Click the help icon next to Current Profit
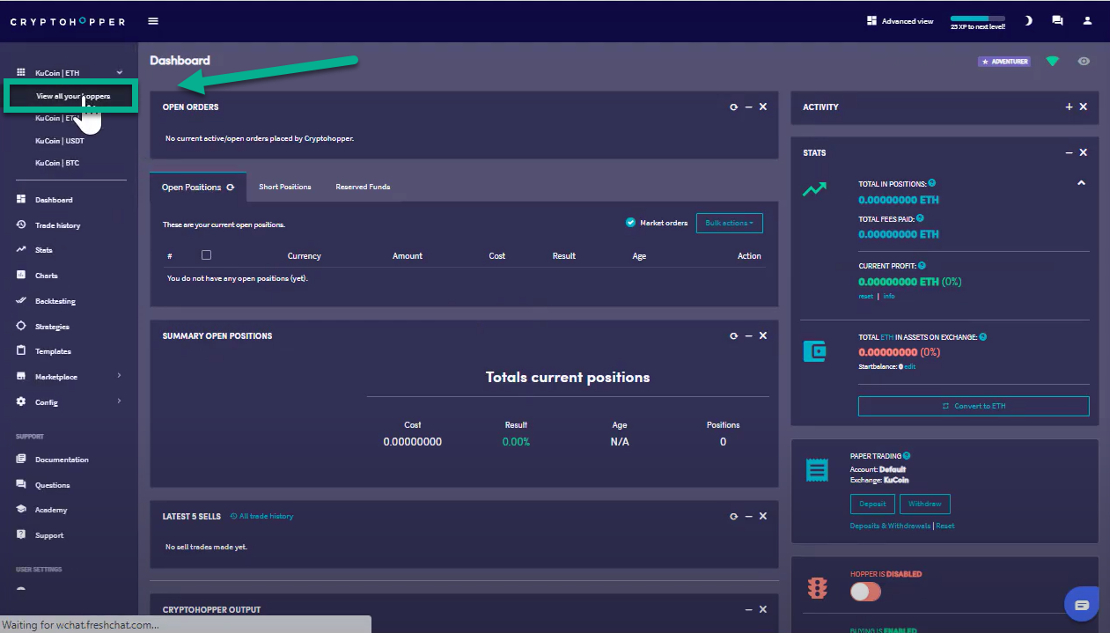This screenshot has height=633, width=1110. click(922, 265)
